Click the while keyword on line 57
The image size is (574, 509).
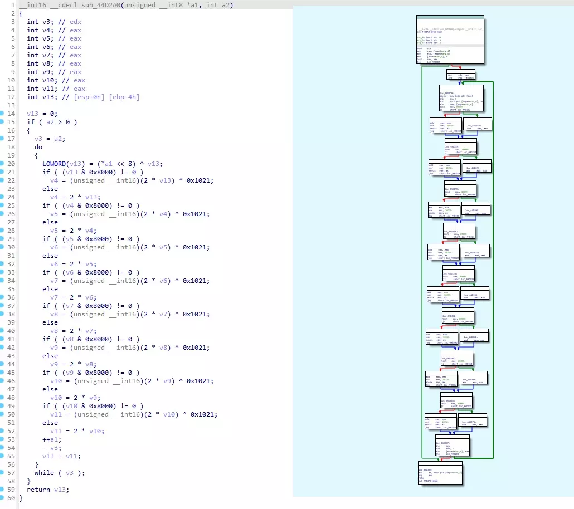(x=45, y=473)
